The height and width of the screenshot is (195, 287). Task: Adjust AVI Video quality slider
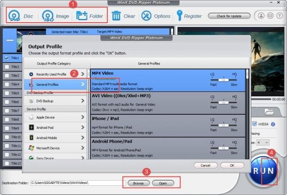coord(224,102)
